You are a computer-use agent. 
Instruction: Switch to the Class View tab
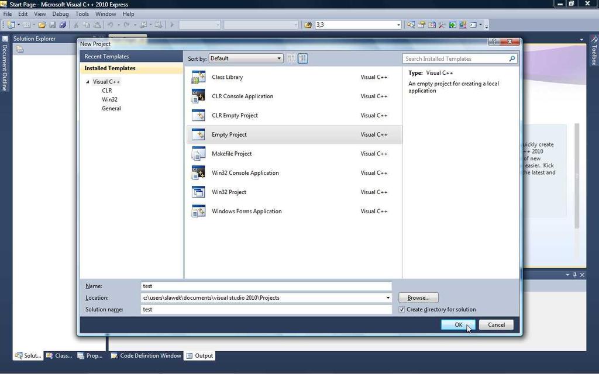(59, 356)
